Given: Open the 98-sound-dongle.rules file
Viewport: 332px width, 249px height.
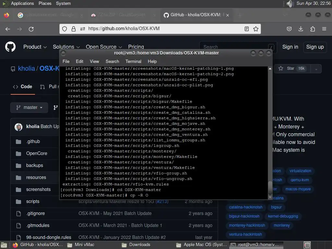Looking at the screenshot, I should (49, 238).
